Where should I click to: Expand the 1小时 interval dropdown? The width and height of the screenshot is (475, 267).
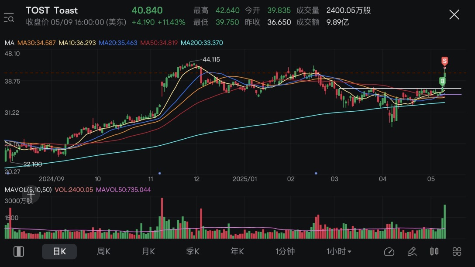(x=339, y=251)
